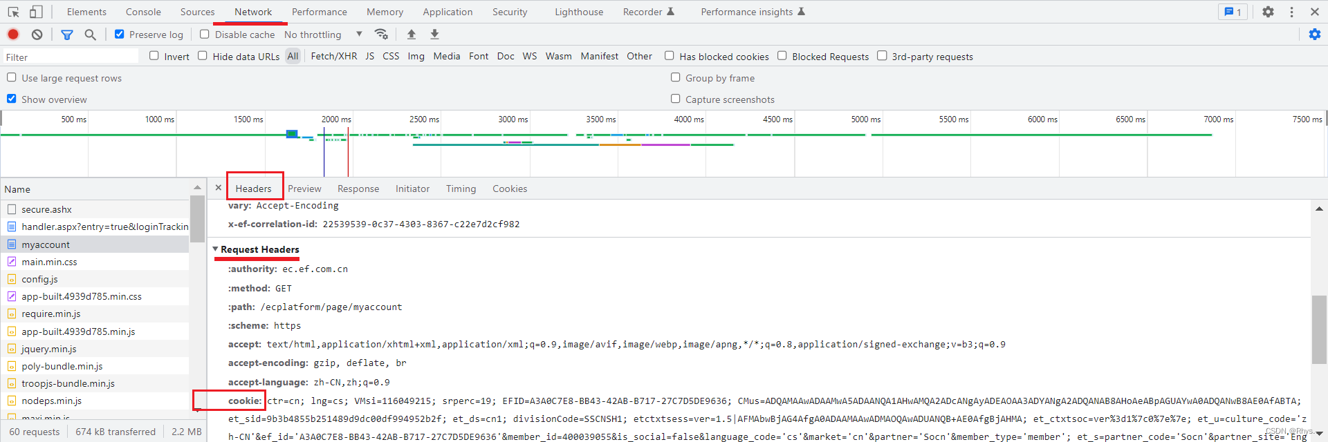Select nodeps.min.js request
The width and height of the screenshot is (1328, 442).
(x=95, y=401)
